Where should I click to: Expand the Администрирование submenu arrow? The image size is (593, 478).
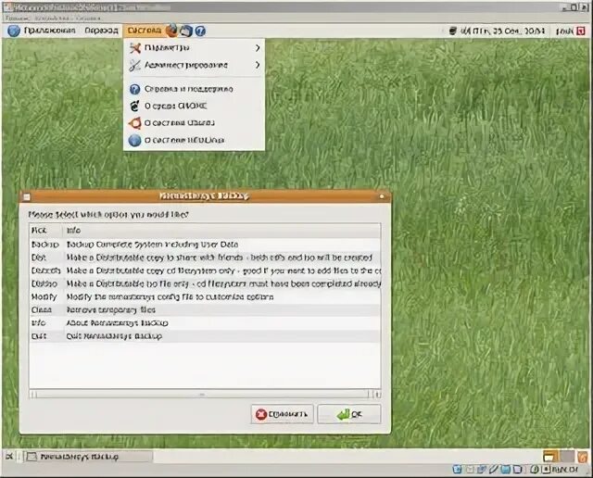click(258, 65)
